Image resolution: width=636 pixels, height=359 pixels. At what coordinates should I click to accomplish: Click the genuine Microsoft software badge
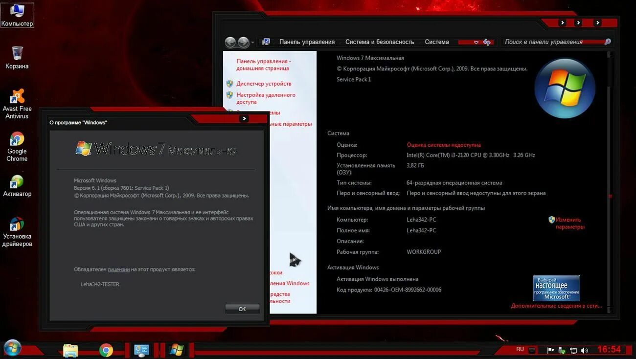pyautogui.click(x=556, y=288)
